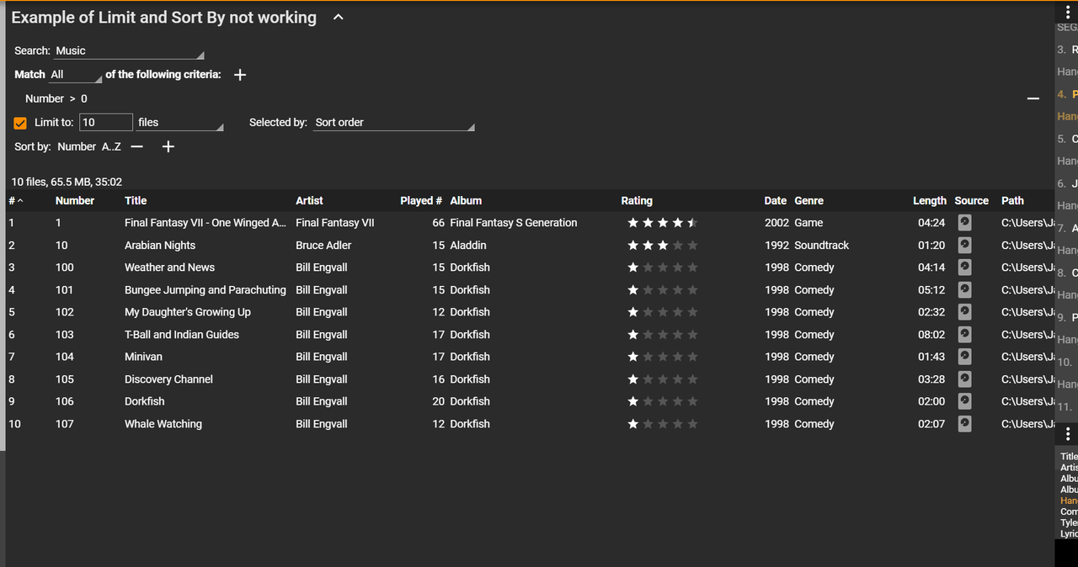Select the Whale Watching track title

coord(163,424)
